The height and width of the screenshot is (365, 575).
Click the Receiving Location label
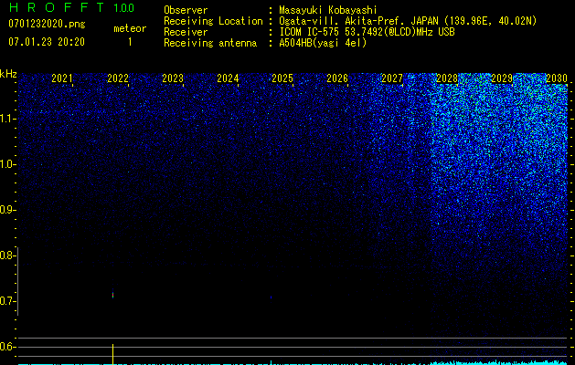[213, 21]
